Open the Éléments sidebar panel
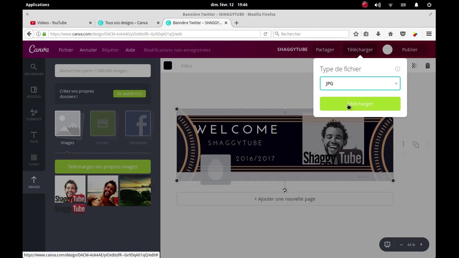 coord(34,115)
